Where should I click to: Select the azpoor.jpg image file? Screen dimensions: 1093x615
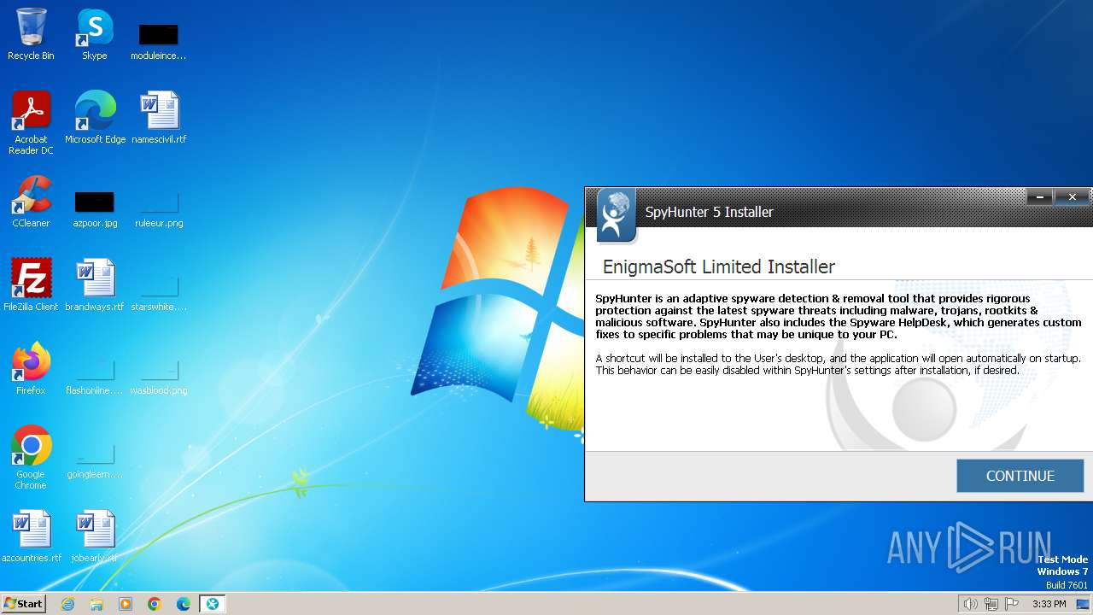(95, 209)
